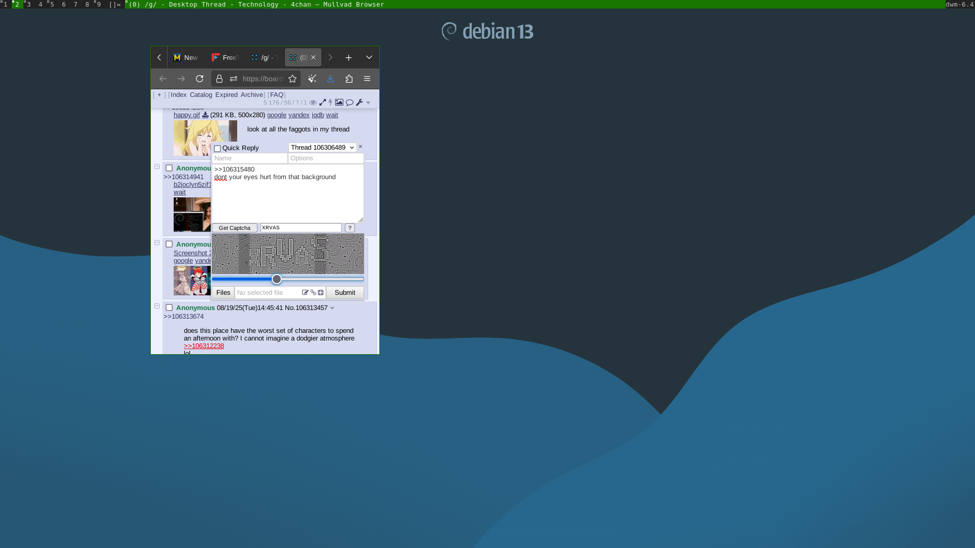Viewport: 975px width, 548px height.
Task: Click the broom New Identity icon
Action: (x=312, y=79)
